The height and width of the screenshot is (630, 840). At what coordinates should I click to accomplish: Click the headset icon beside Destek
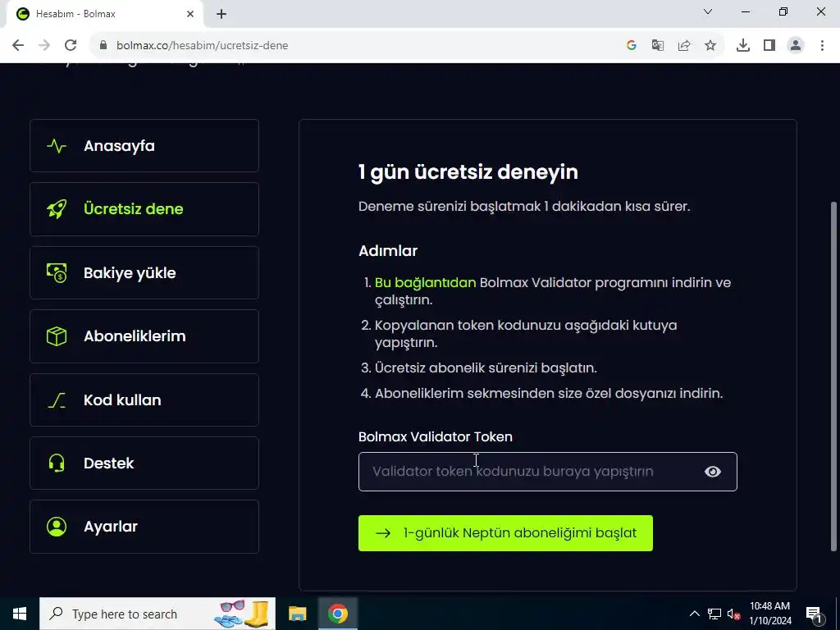57,463
